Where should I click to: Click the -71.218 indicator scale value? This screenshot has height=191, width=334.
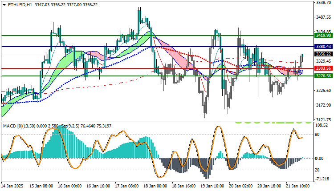pos(322,179)
